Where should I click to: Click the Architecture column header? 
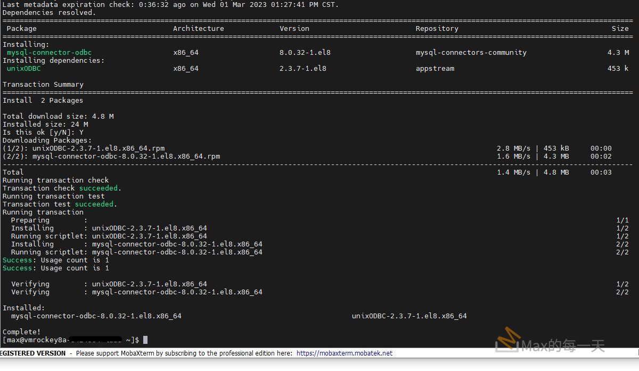[x=198, y=28]
